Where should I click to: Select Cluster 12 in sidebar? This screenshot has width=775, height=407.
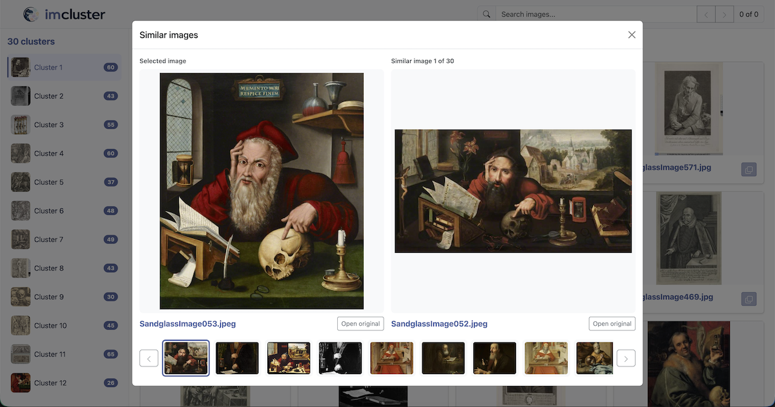pos(64,383)
